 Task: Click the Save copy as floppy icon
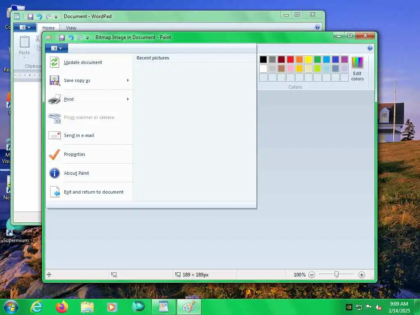click(x=55, y=80)
